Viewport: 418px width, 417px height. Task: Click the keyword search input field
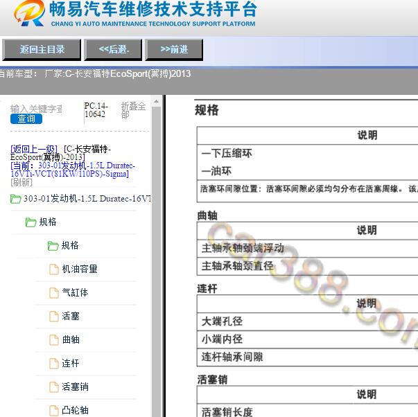(x=36, y=109)
